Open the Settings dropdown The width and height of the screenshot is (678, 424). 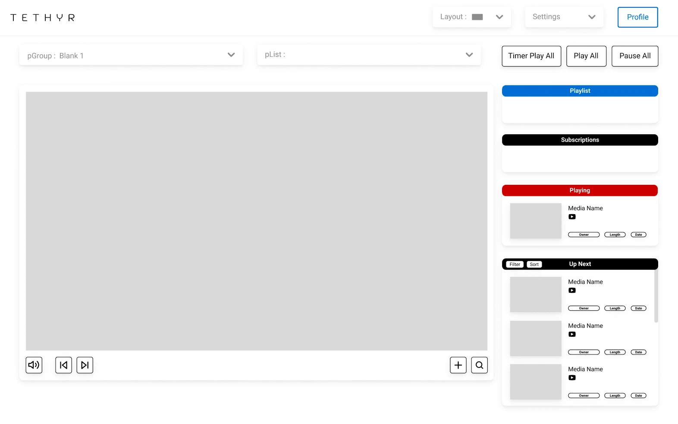point(564,17)
